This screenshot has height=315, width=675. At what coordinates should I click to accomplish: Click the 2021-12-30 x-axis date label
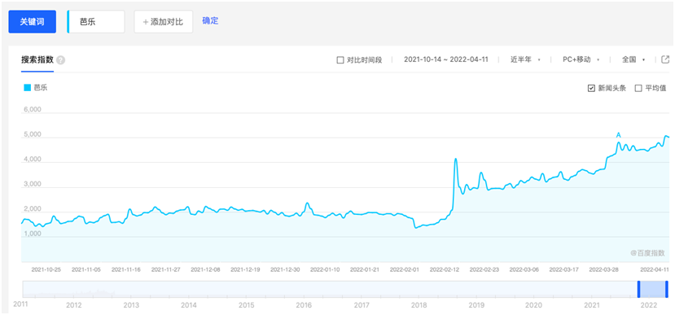click(x=285, y=270)
